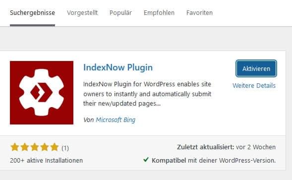This screenshot has height=180, width=292.
Task: Click the second rating star
Action: point(25,147)
